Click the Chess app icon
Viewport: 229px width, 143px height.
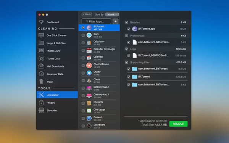89,80
